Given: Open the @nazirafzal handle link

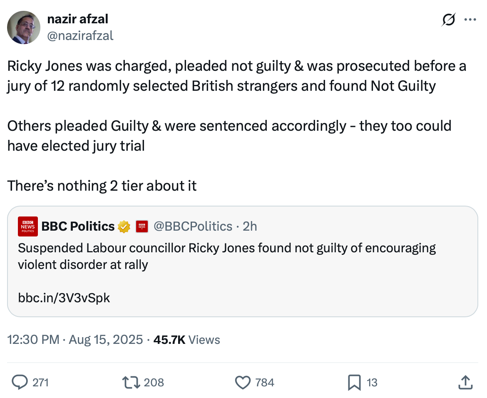Looking at the screenshot, I should click(80, 36).
